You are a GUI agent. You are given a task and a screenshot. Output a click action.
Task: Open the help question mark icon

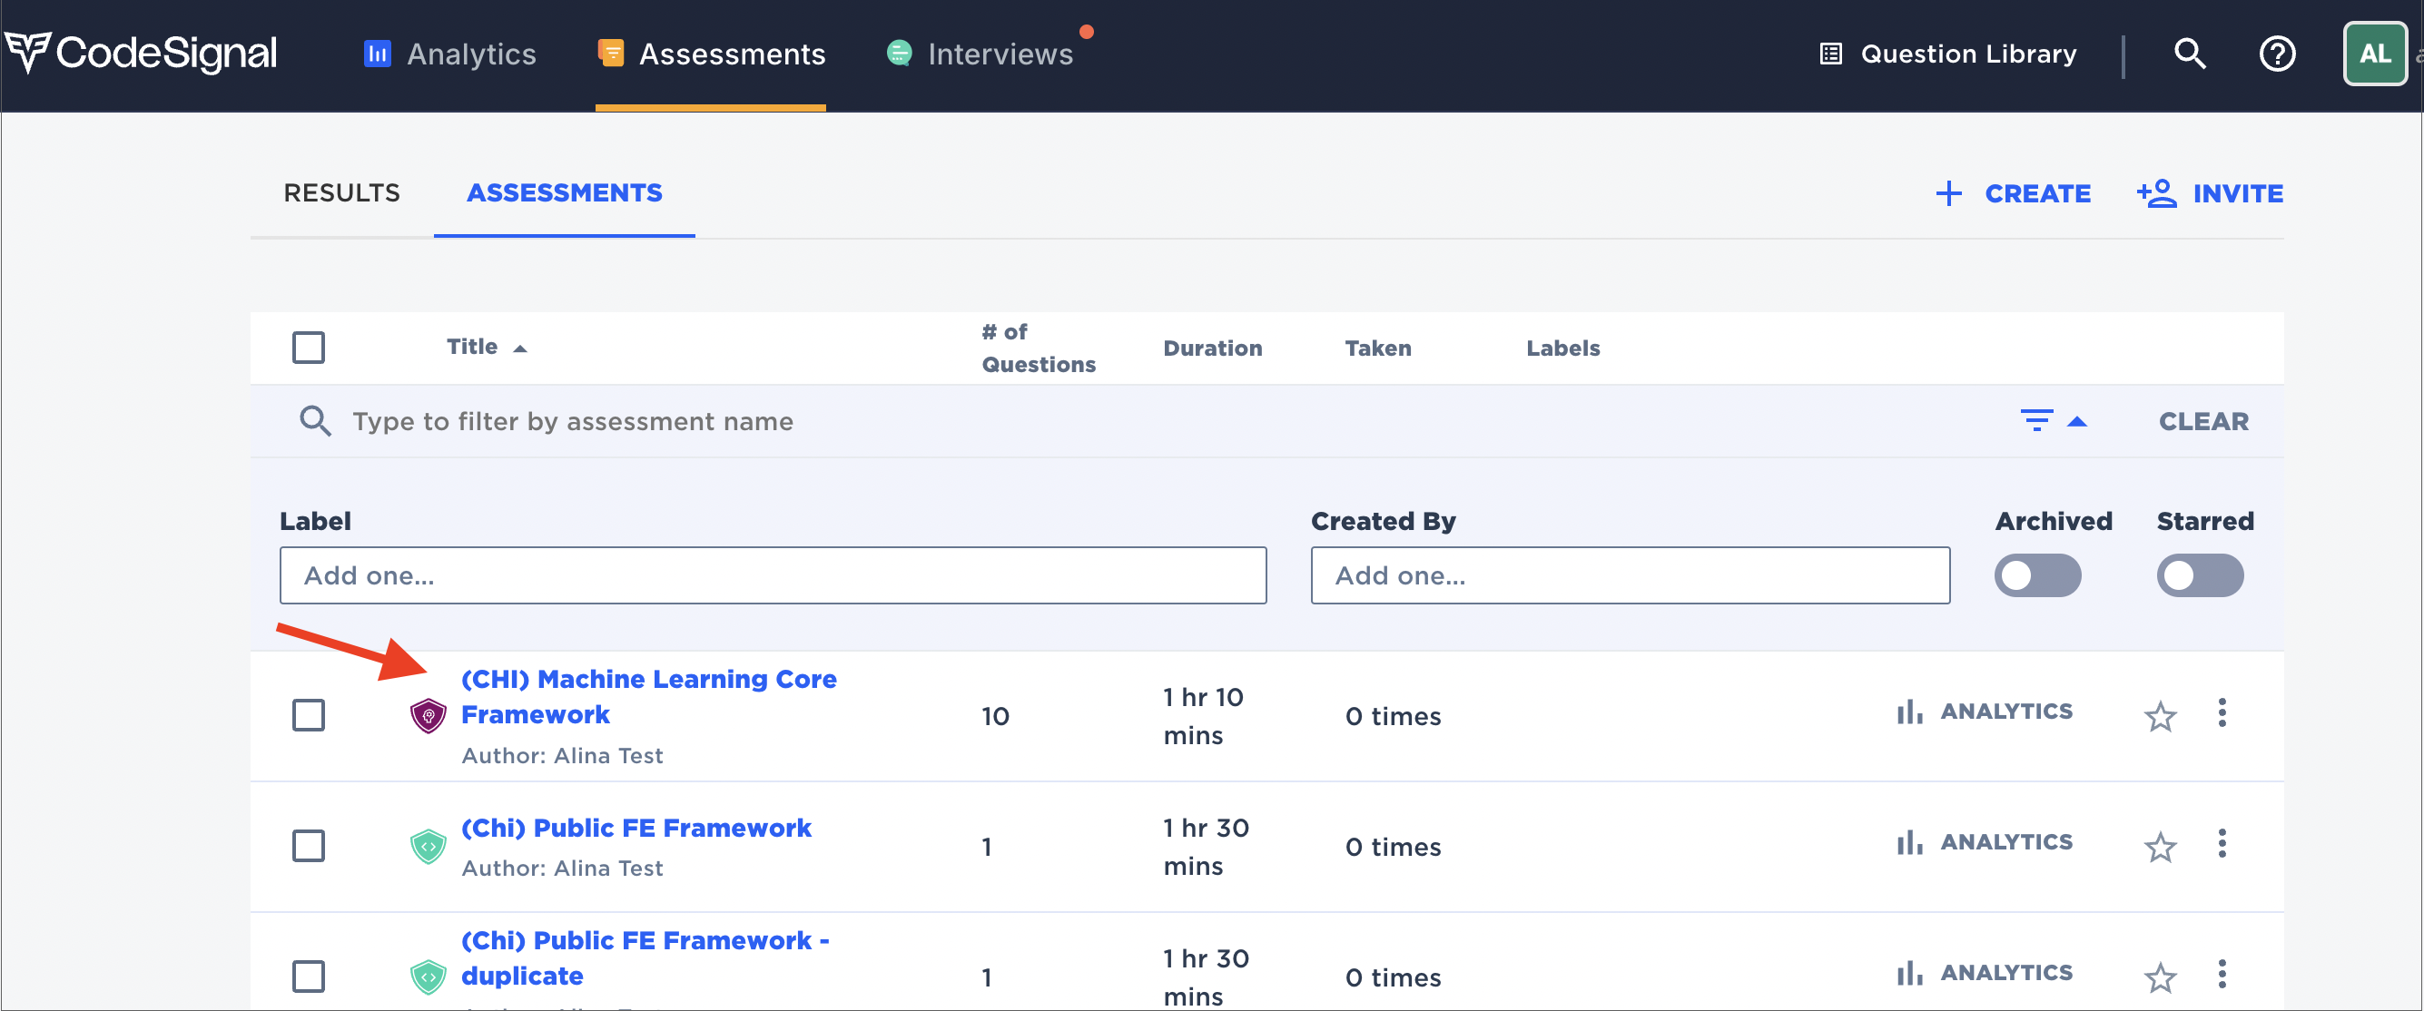click(x=2276, y=54)
